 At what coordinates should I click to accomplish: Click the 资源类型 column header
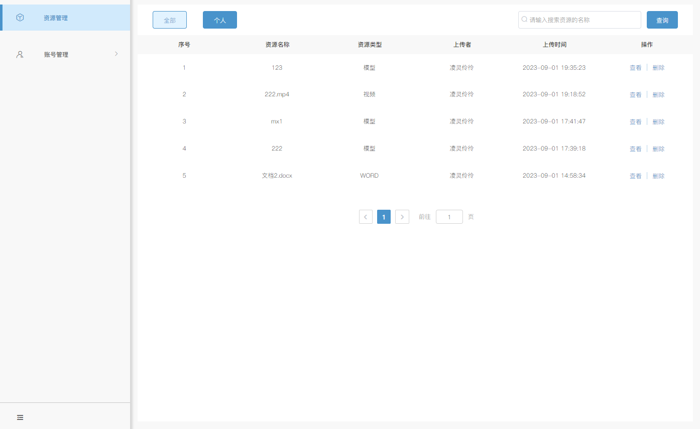click(370, 45)
